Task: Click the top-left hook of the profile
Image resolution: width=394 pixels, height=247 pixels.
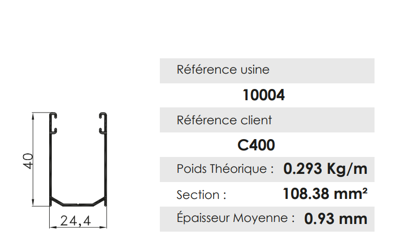Action: 53,124
